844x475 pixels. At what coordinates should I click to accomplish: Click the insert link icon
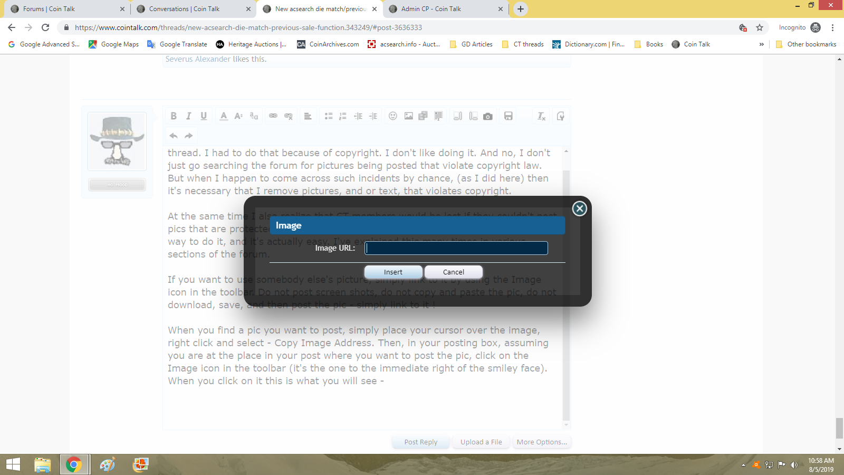click(273, 116)
